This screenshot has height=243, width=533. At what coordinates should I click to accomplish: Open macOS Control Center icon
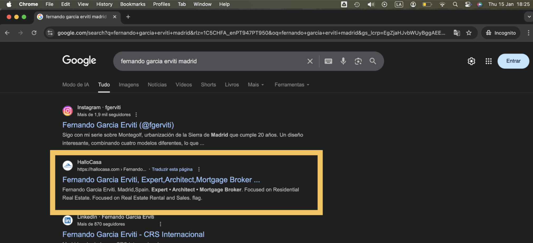point(468,4)
